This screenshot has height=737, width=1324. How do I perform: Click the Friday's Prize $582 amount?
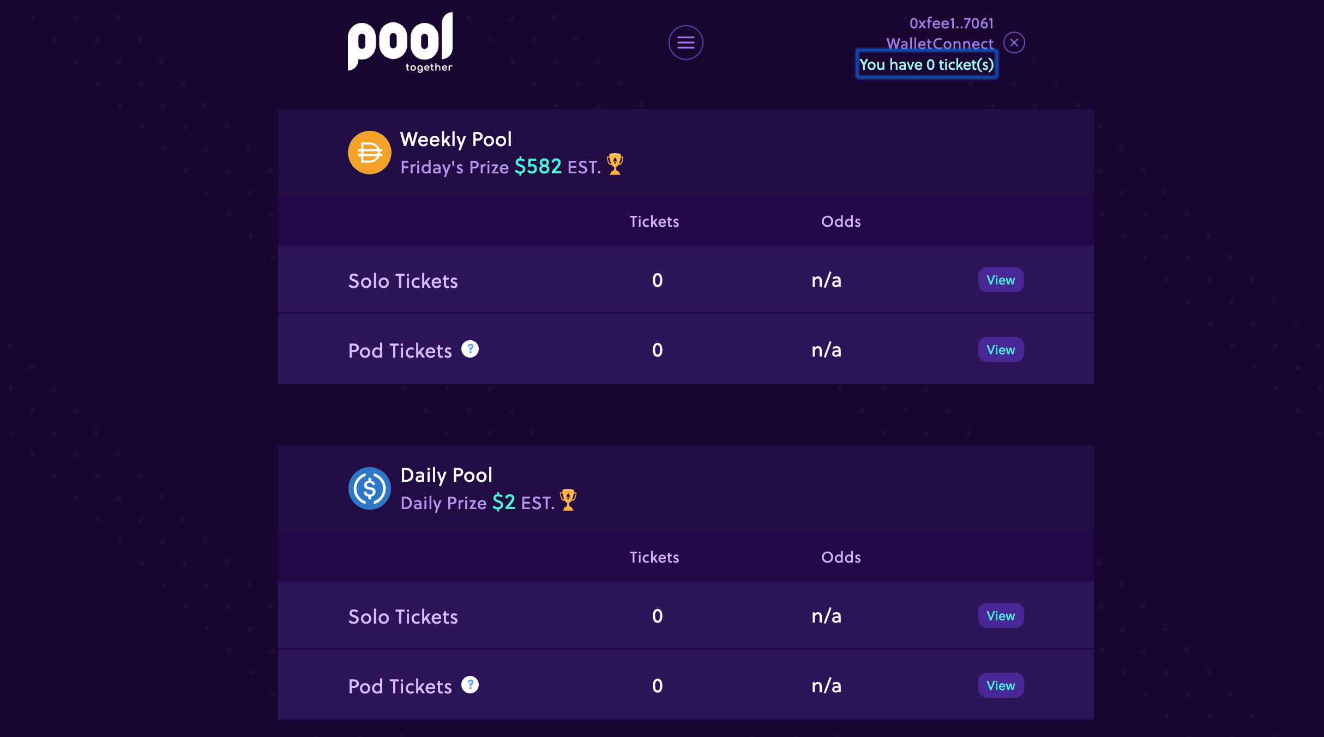point(538,166)
